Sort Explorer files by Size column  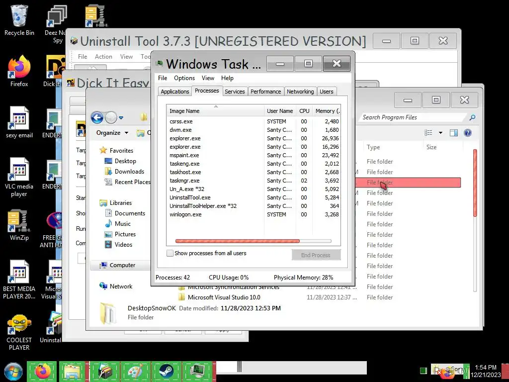coord(442,147)
